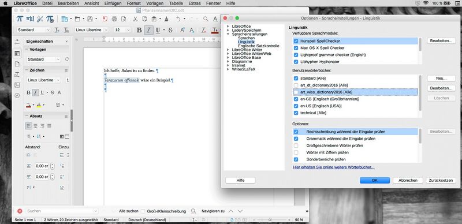Check Groß-/Kleinschreibung in find bar
This screenshot has height=224, width=462.
click(143, 211)
